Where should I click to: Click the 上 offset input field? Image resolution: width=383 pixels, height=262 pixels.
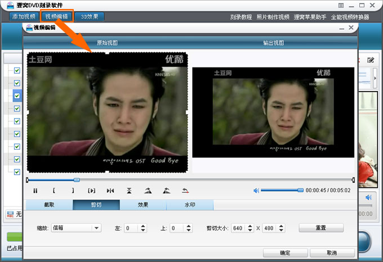coord(177,228)
